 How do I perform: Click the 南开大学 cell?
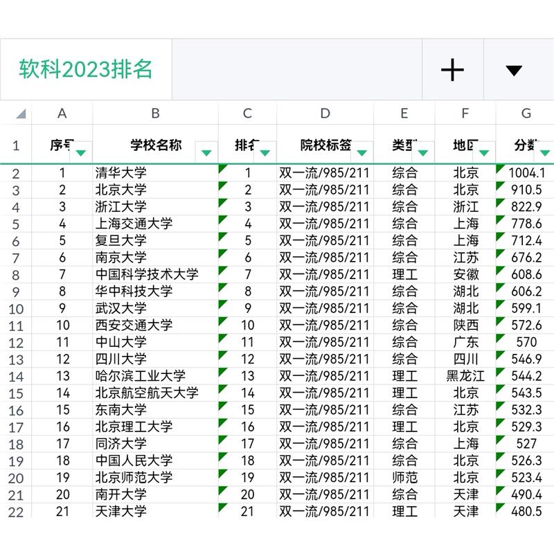tap(155, 494)
